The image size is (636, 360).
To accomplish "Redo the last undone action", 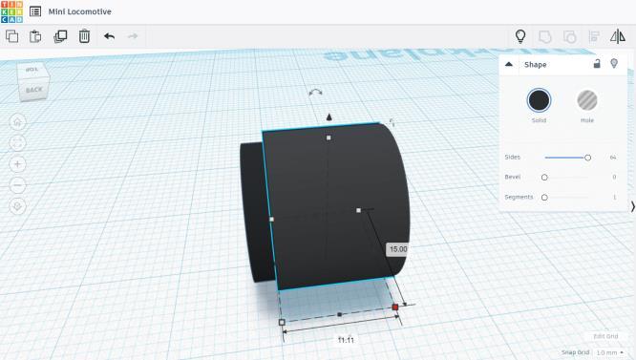I will tap(133, 36).
